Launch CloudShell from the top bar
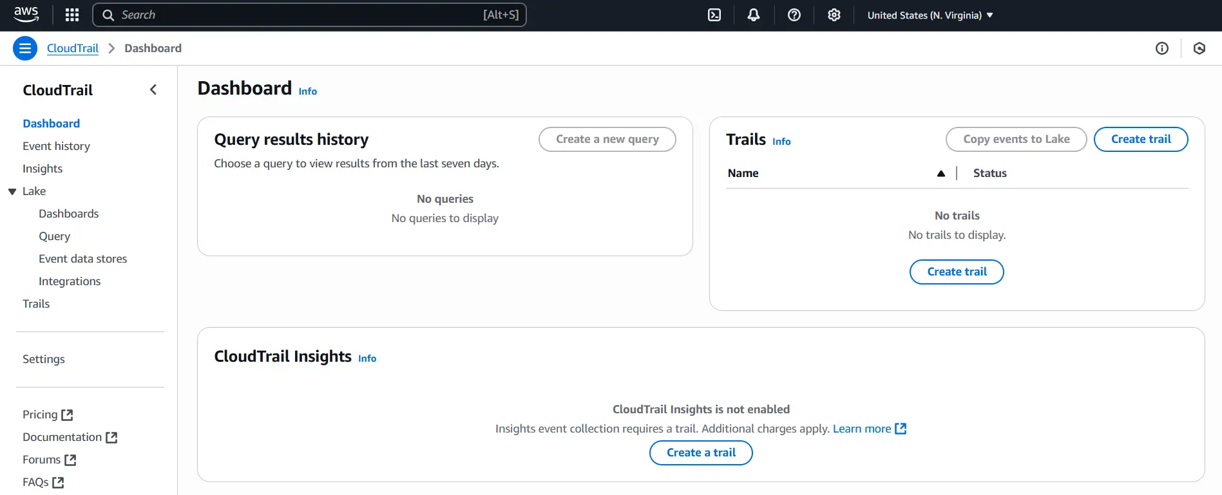1222x495 pixels. coord(714,15)
